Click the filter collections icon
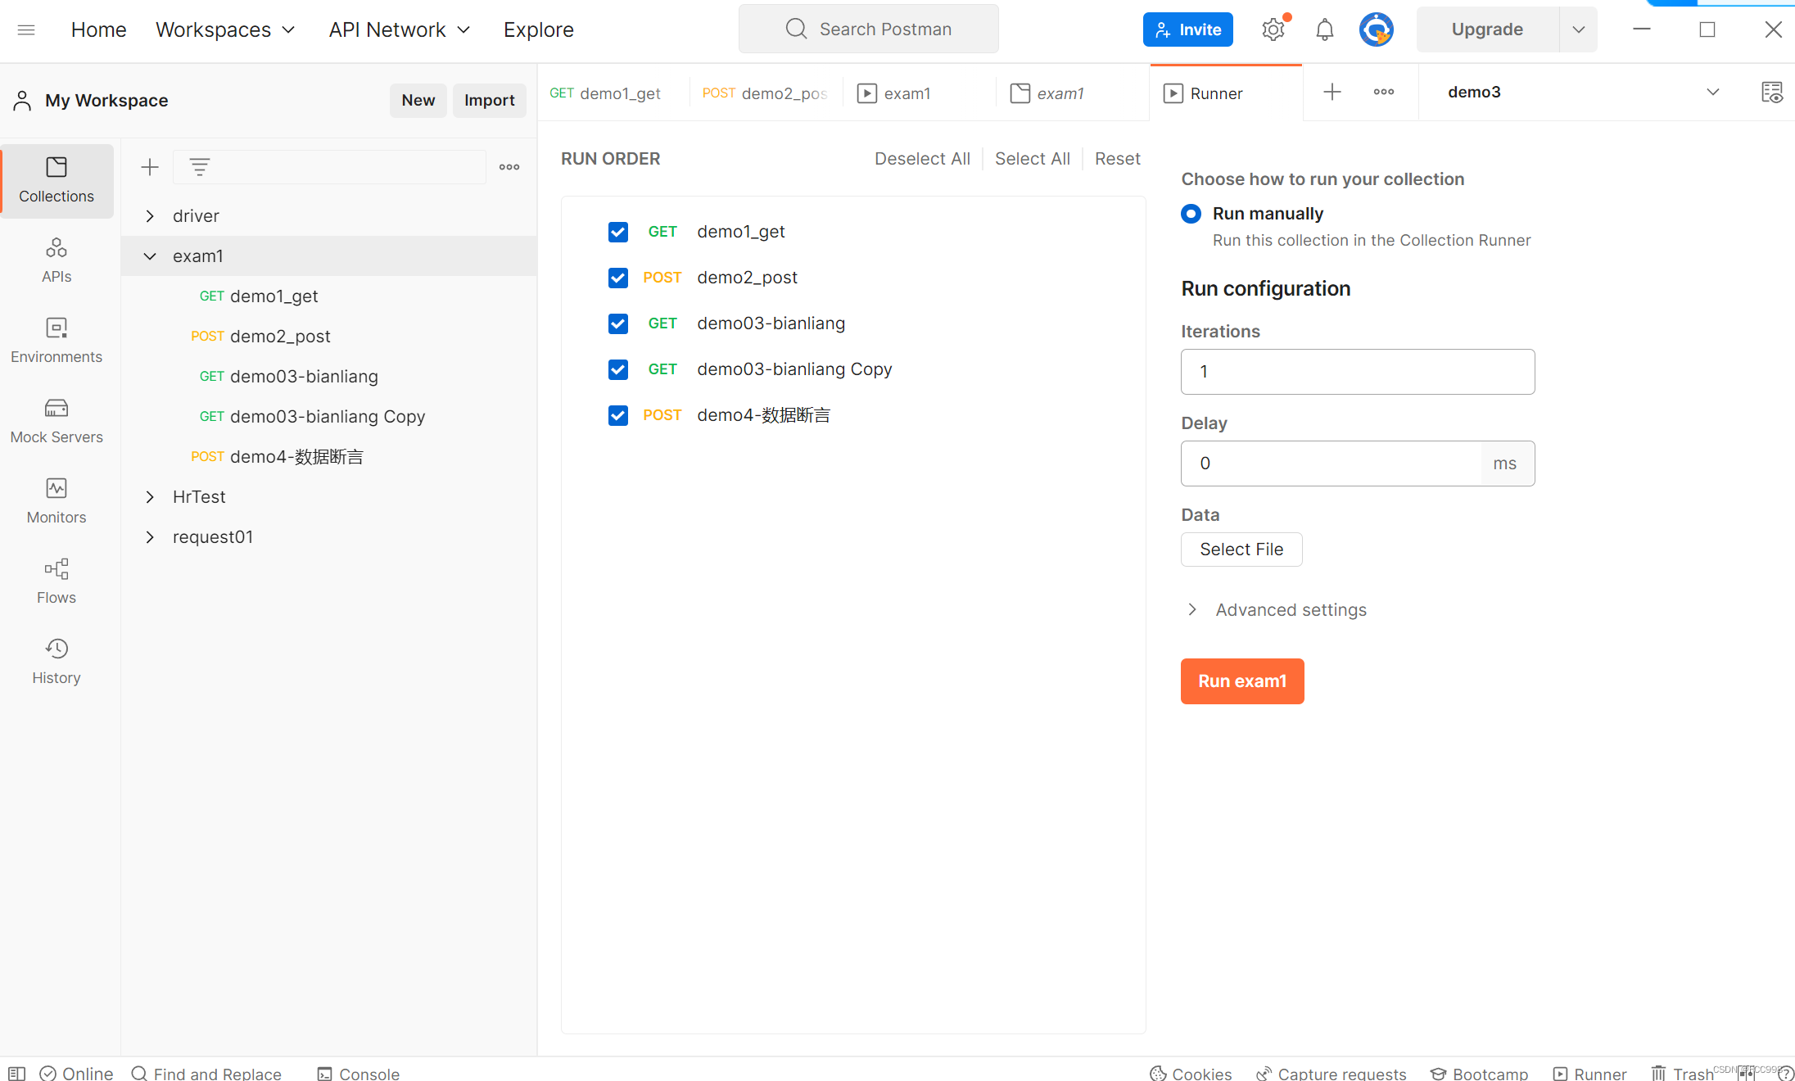1795x1081 pixels. tap(200, 167)
